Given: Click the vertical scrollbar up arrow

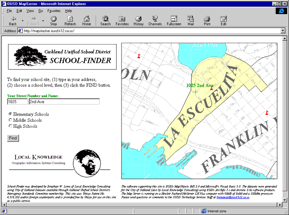Looking at the screenshot, I should tap(284, 39).
